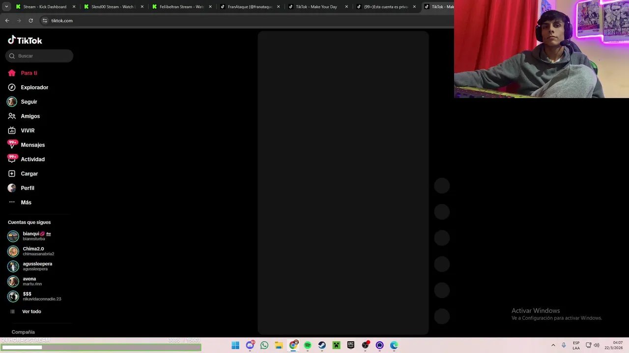Image resolution: width=629 pixels, height=353 pixels.
Task: Open Windows Start menu
Action: (235, 345)
